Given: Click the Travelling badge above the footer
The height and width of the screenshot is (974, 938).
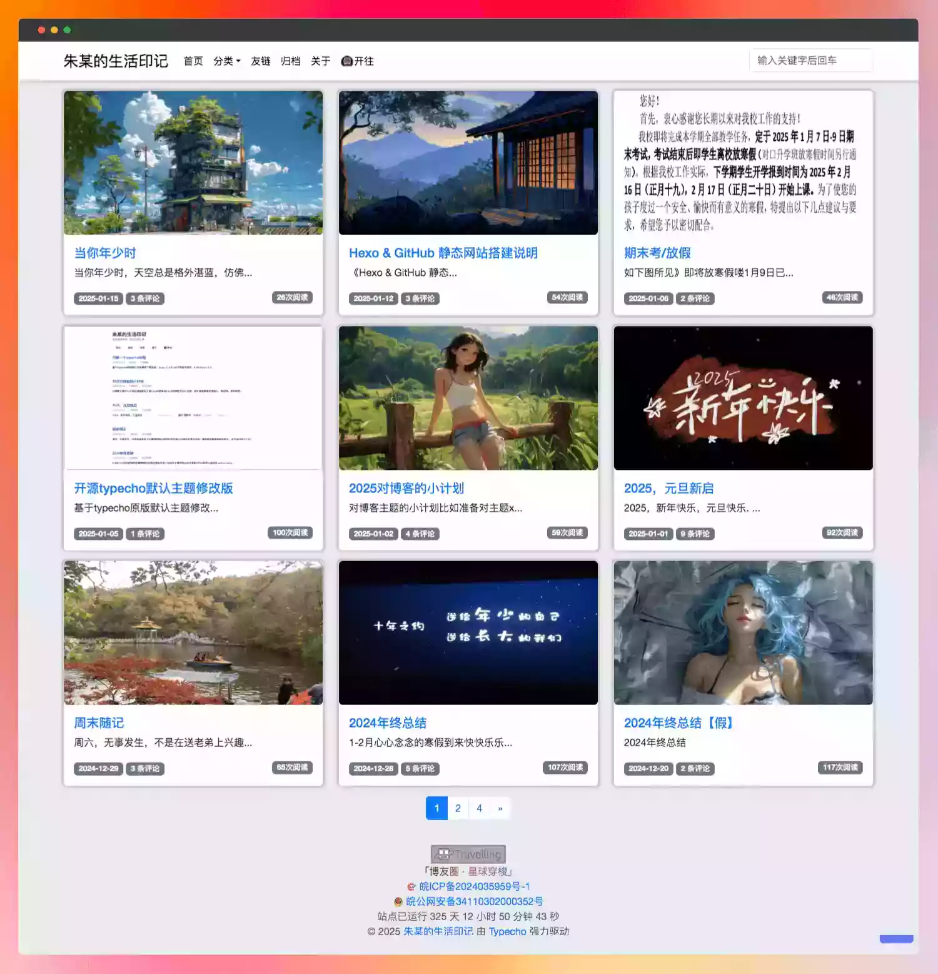Looking at the screenshot, I should 468,853.
